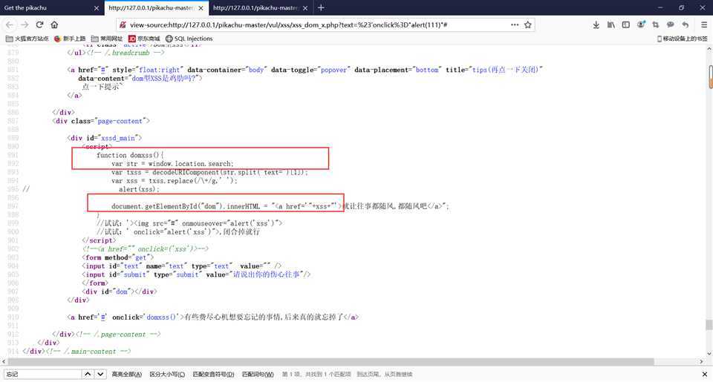Toggle 匹配变音符号 match diacritics option

click(213, 375)
